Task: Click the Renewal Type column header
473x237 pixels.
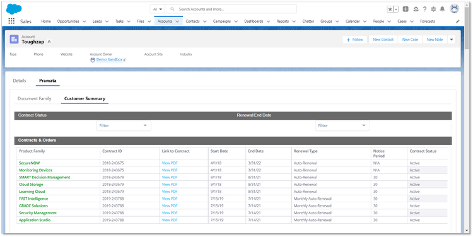Action: pyautogui.click(x=306, y=151)
